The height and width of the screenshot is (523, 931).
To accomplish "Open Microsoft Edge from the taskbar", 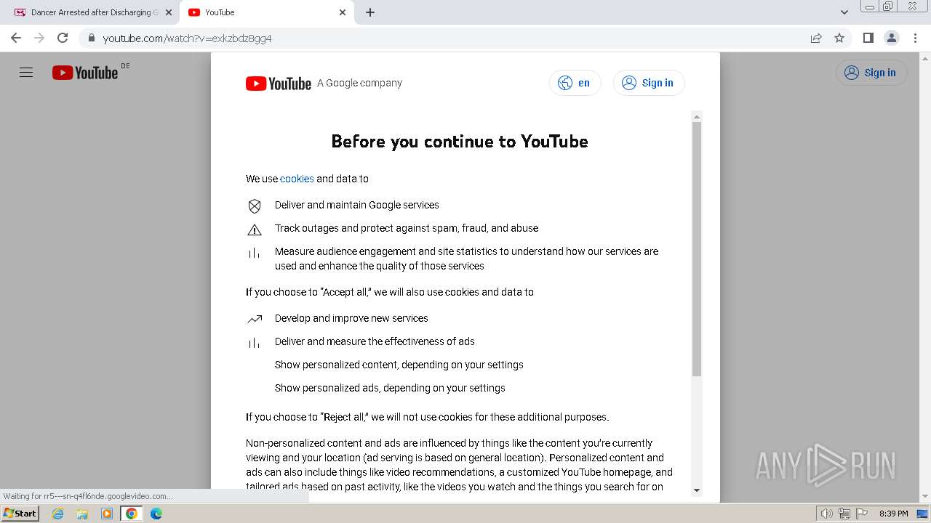I will 156,514.
